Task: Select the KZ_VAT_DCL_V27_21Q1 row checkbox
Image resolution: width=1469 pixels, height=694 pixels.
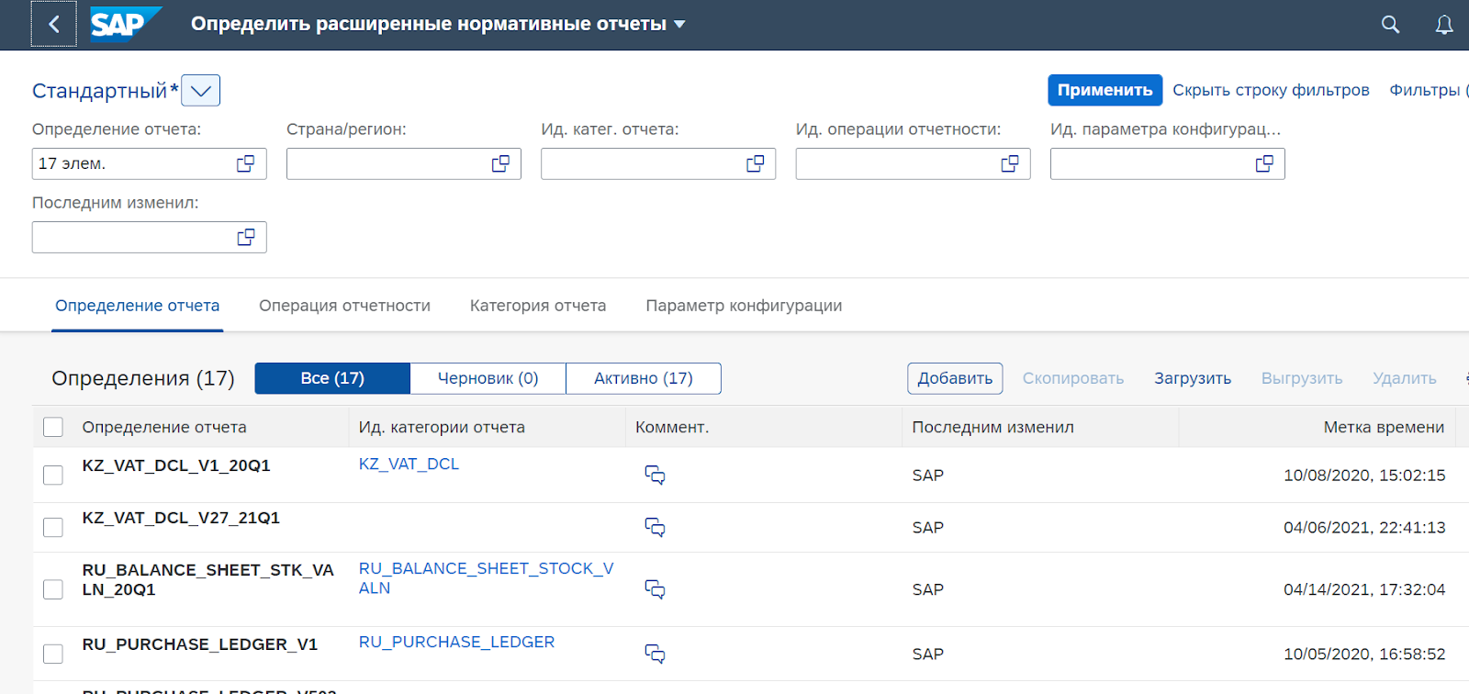Action: (53, 527)
